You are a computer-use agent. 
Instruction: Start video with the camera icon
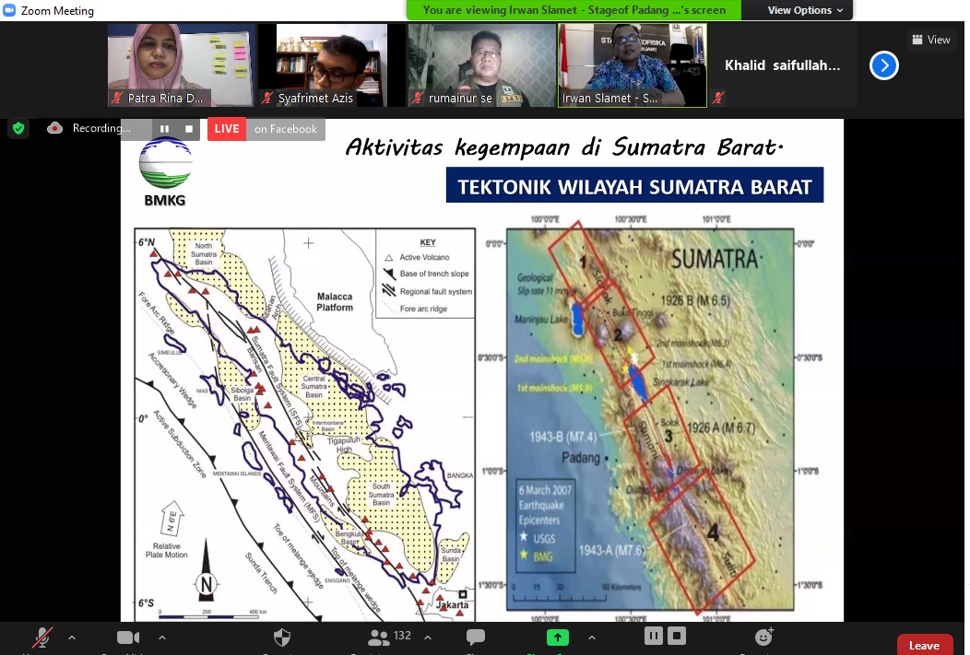coord(128,637)
